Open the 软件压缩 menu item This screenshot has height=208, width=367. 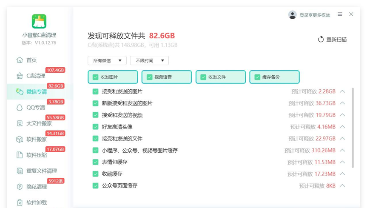[37, 155]
